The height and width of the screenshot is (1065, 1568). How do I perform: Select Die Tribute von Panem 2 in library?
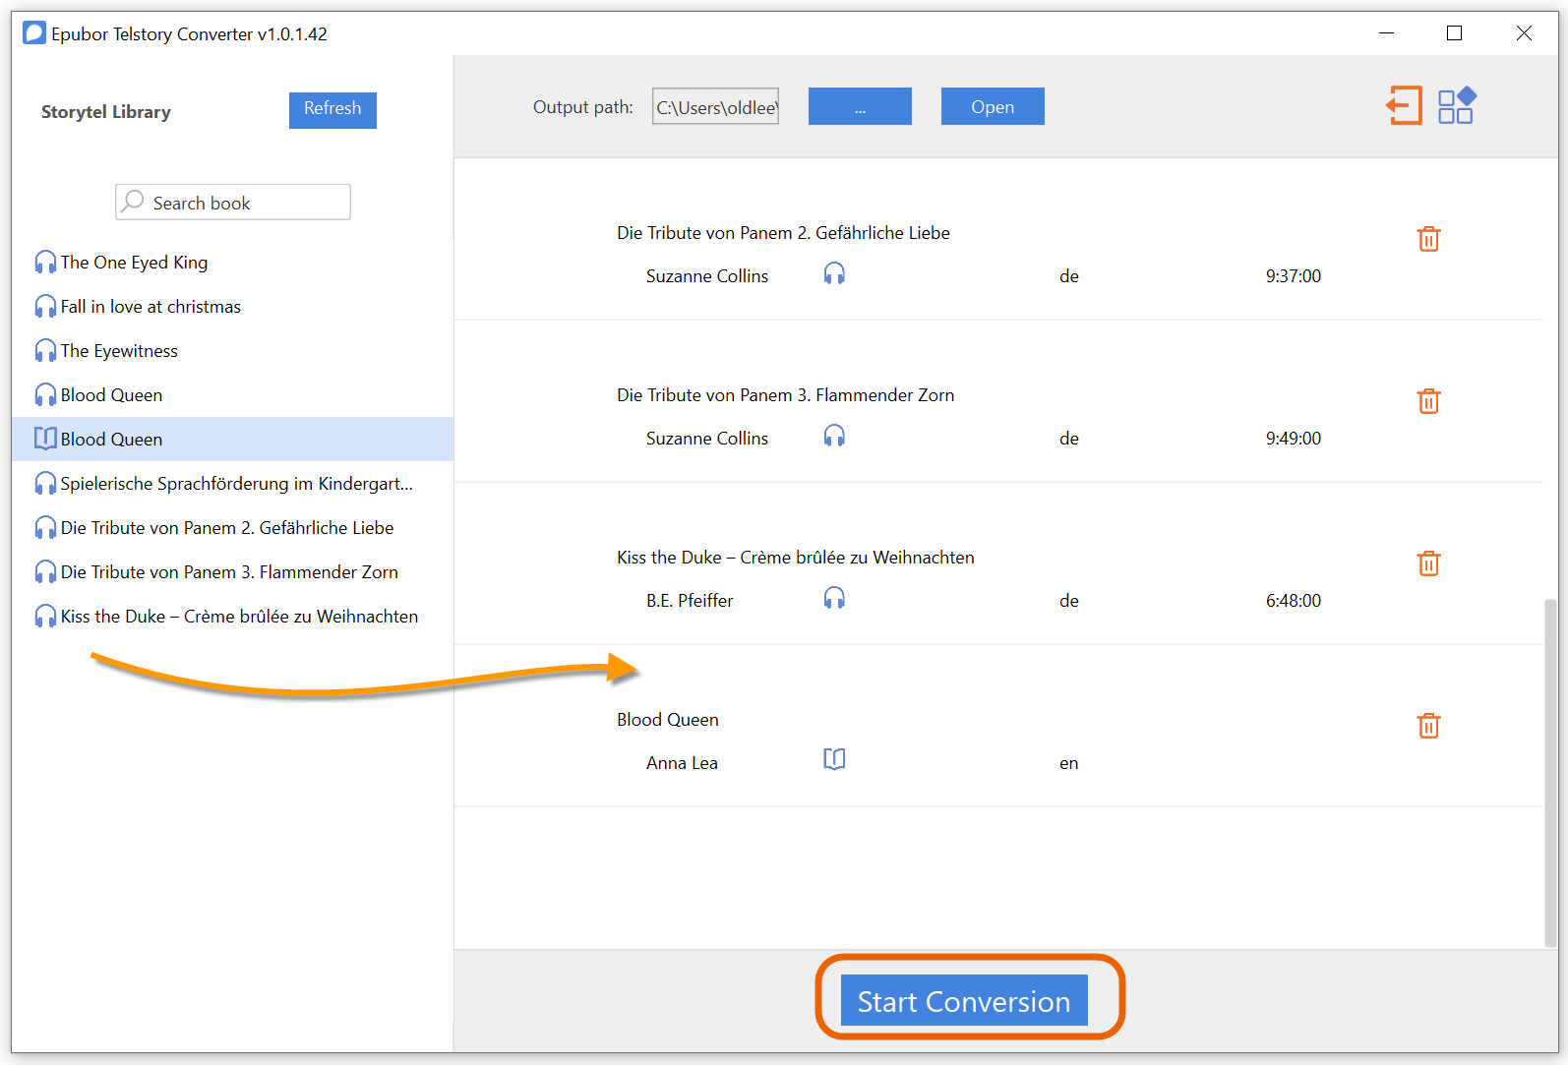pos(227,528)
